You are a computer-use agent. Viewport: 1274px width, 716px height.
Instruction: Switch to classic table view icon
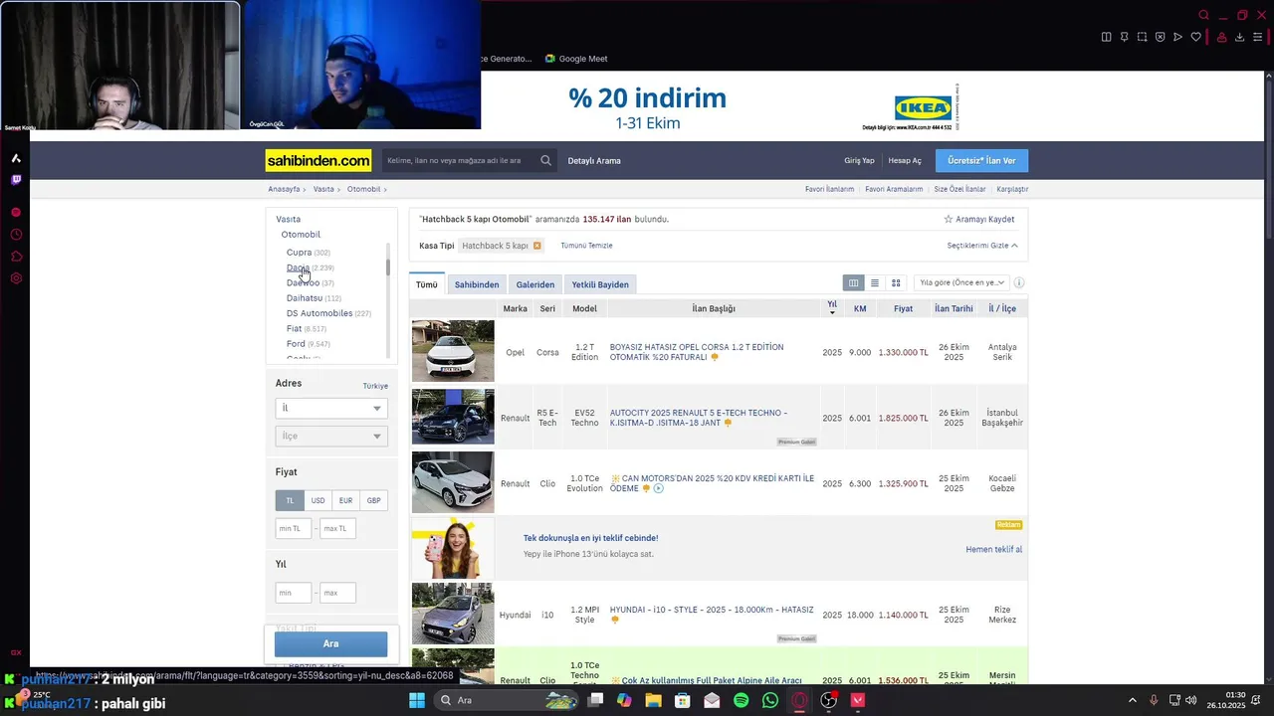[853, 283]
